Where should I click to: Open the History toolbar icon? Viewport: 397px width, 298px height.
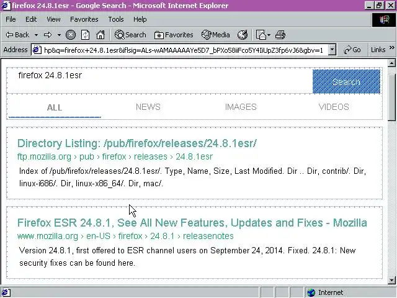tap(243, 35)
